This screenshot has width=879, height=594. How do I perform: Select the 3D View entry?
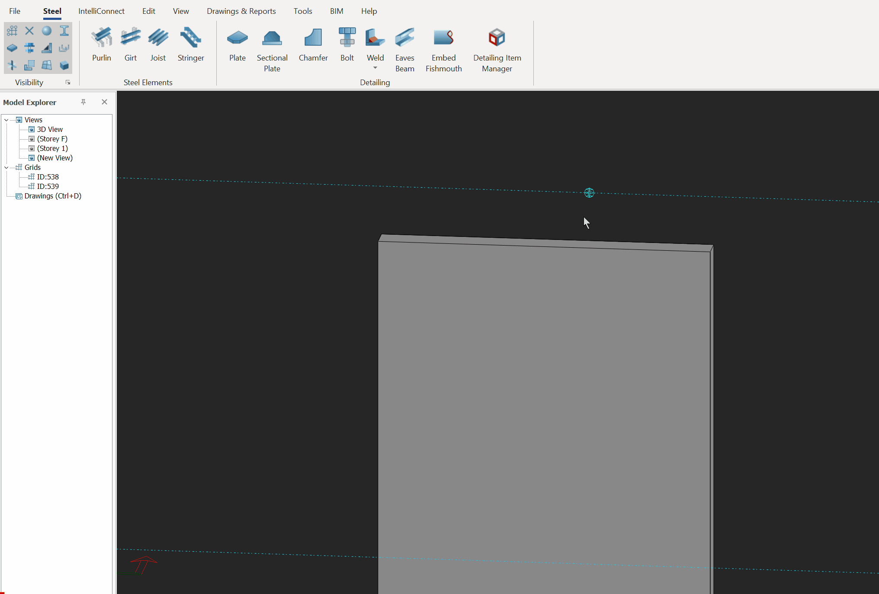(x=49, y=129)
